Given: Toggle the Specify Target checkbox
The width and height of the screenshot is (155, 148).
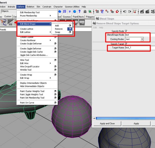Looking at the screenshot, I should click(x=126, y=44).
